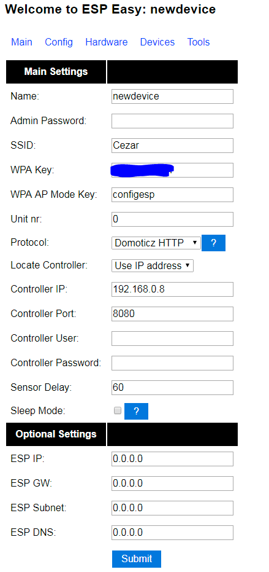This screenshot has width=269, height=572.
Task: Expand the Locate Controller dropdown
Action: tap(153, 265)
